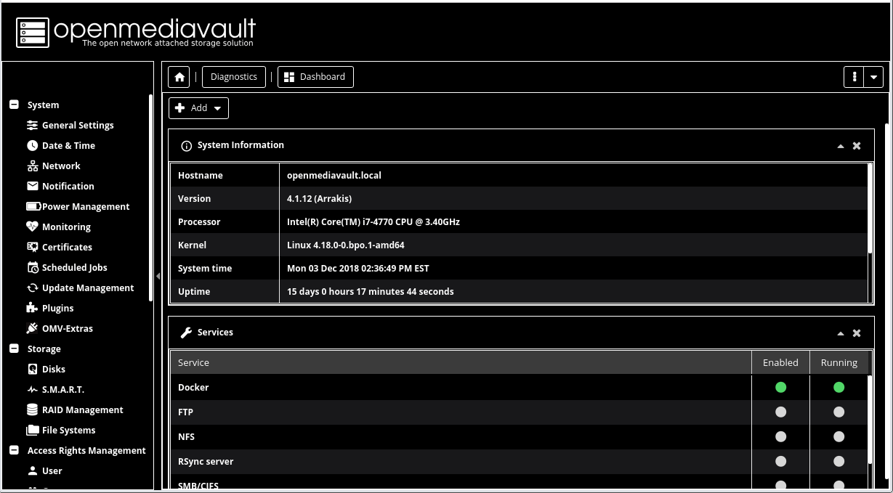893x493 pixels.
Task: Open OMV-Extras page
Action: [x=68, y=328]
